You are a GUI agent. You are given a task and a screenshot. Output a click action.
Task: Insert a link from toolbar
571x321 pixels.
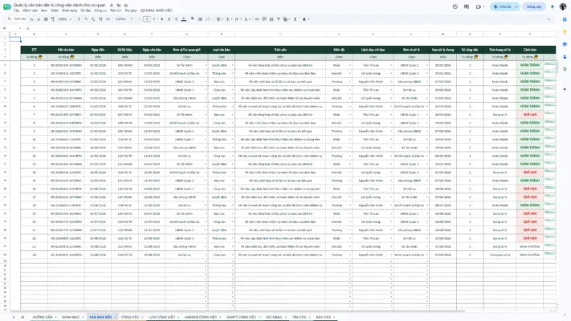257,19
